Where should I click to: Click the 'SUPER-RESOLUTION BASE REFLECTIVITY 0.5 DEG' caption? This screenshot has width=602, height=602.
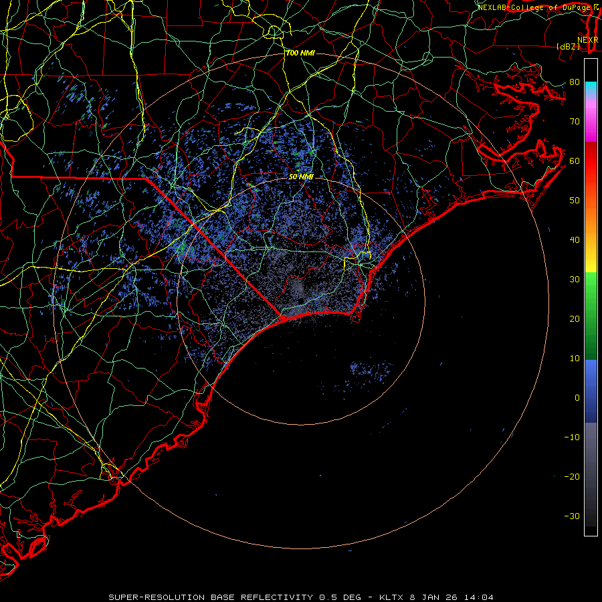coord(235,597)
